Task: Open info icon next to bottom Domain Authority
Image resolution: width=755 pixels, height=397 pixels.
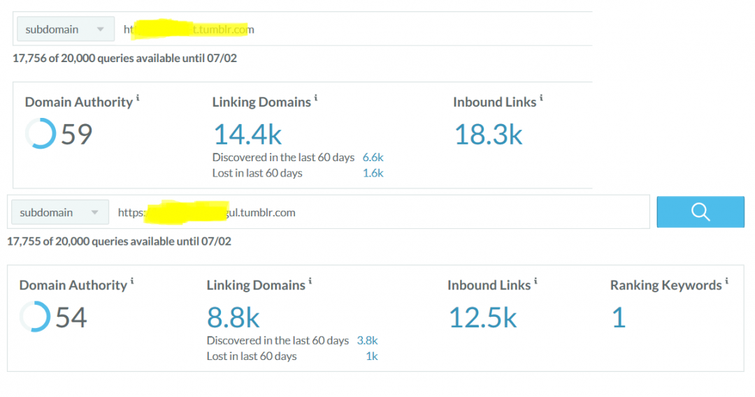Action: pyautogui.click(x=132, y=282)
